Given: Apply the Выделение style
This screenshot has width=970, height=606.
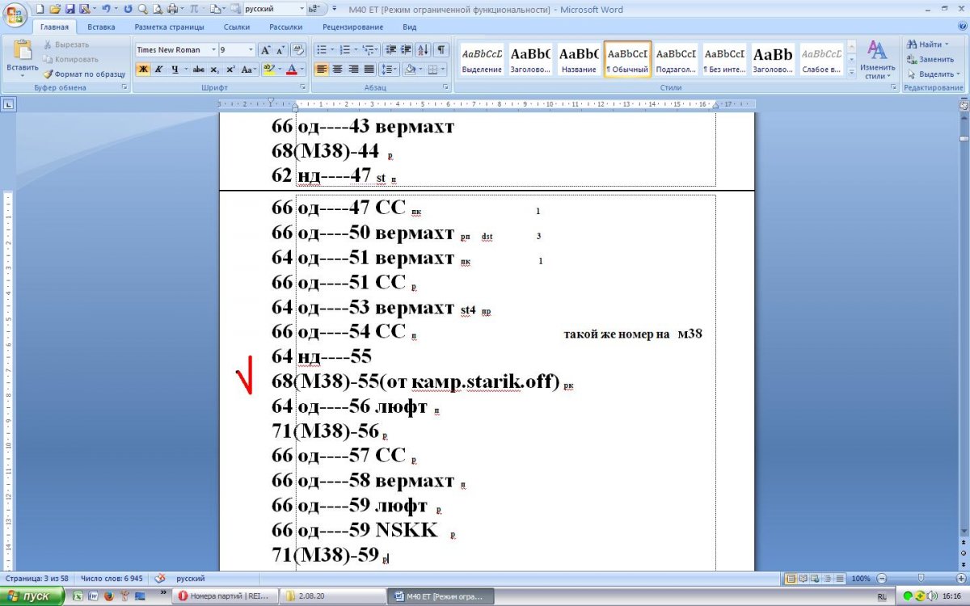Looking at the screenshot, I should click(x=482, y=60).
